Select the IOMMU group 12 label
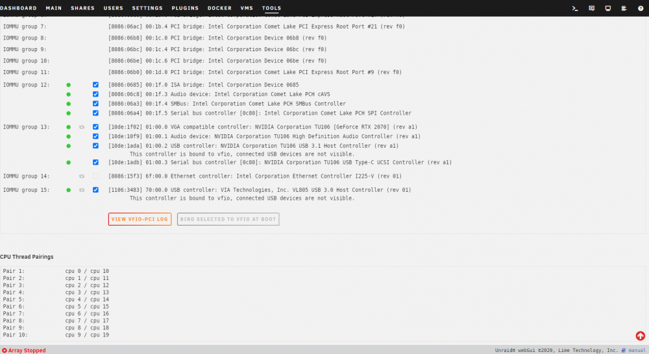Screen dimensions: 649x354 coord(26,85)
